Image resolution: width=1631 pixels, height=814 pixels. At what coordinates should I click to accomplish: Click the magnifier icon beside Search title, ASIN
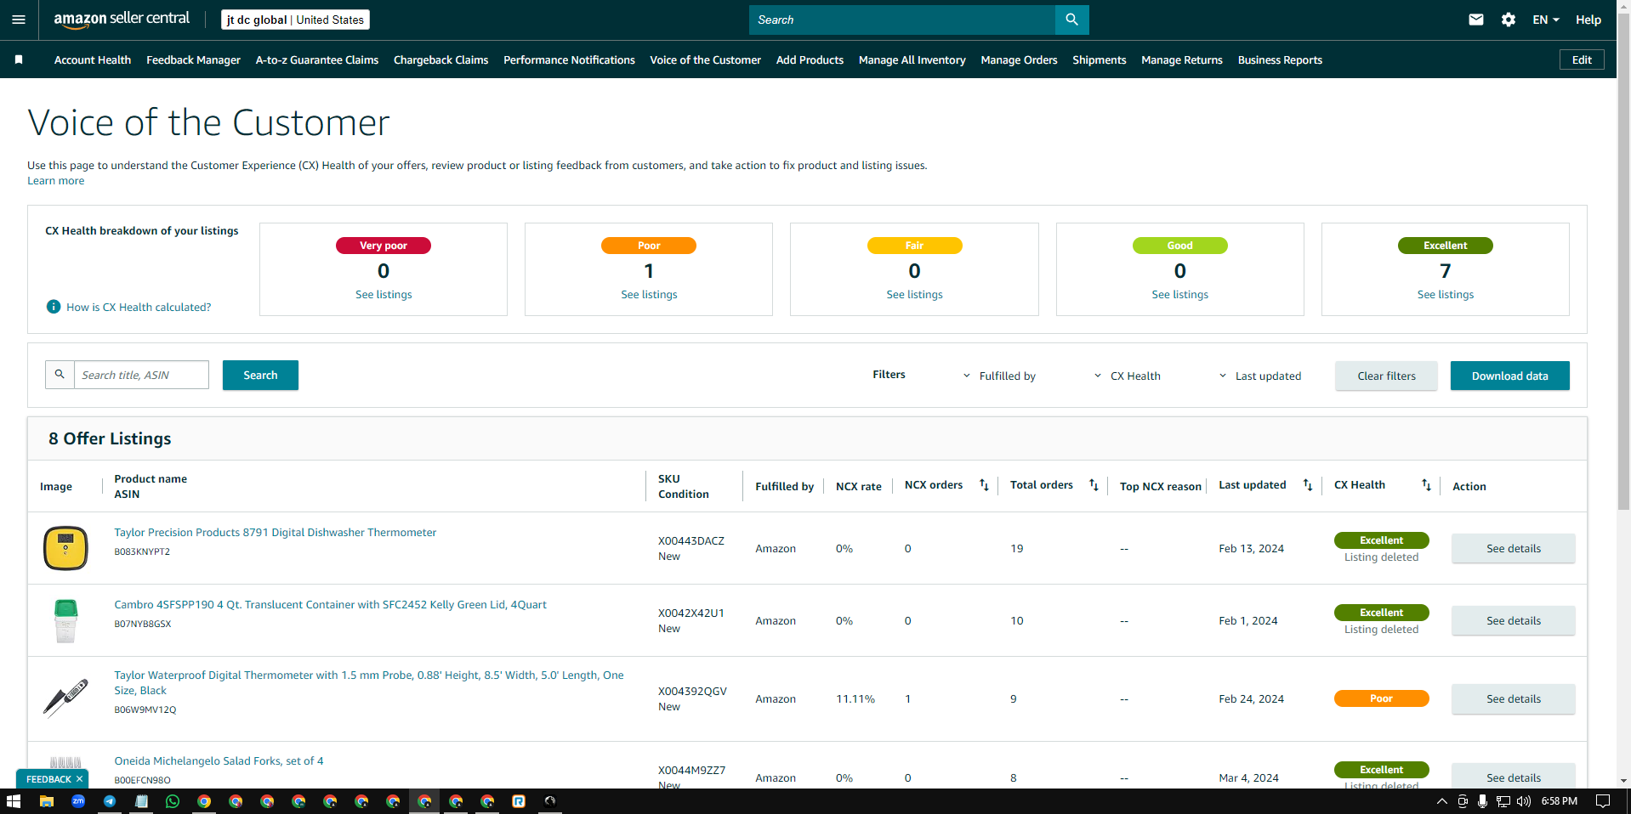60,375
